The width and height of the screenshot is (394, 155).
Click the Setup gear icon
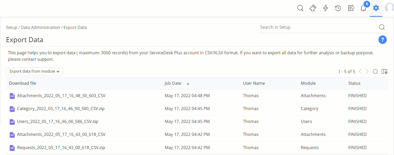376,8
